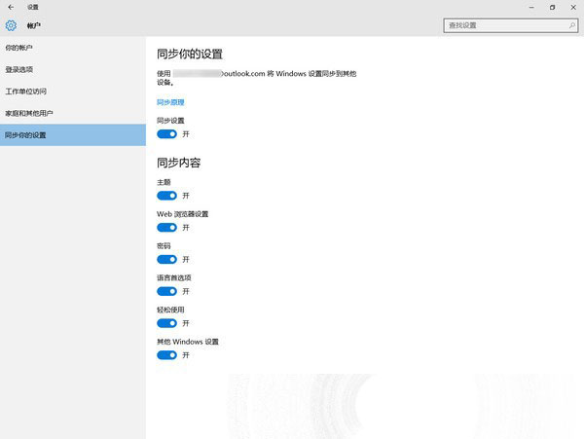This screenshot has width=584, height=439.
Task: Click the magnifier icon in the search box
Action: pos(570,25)
